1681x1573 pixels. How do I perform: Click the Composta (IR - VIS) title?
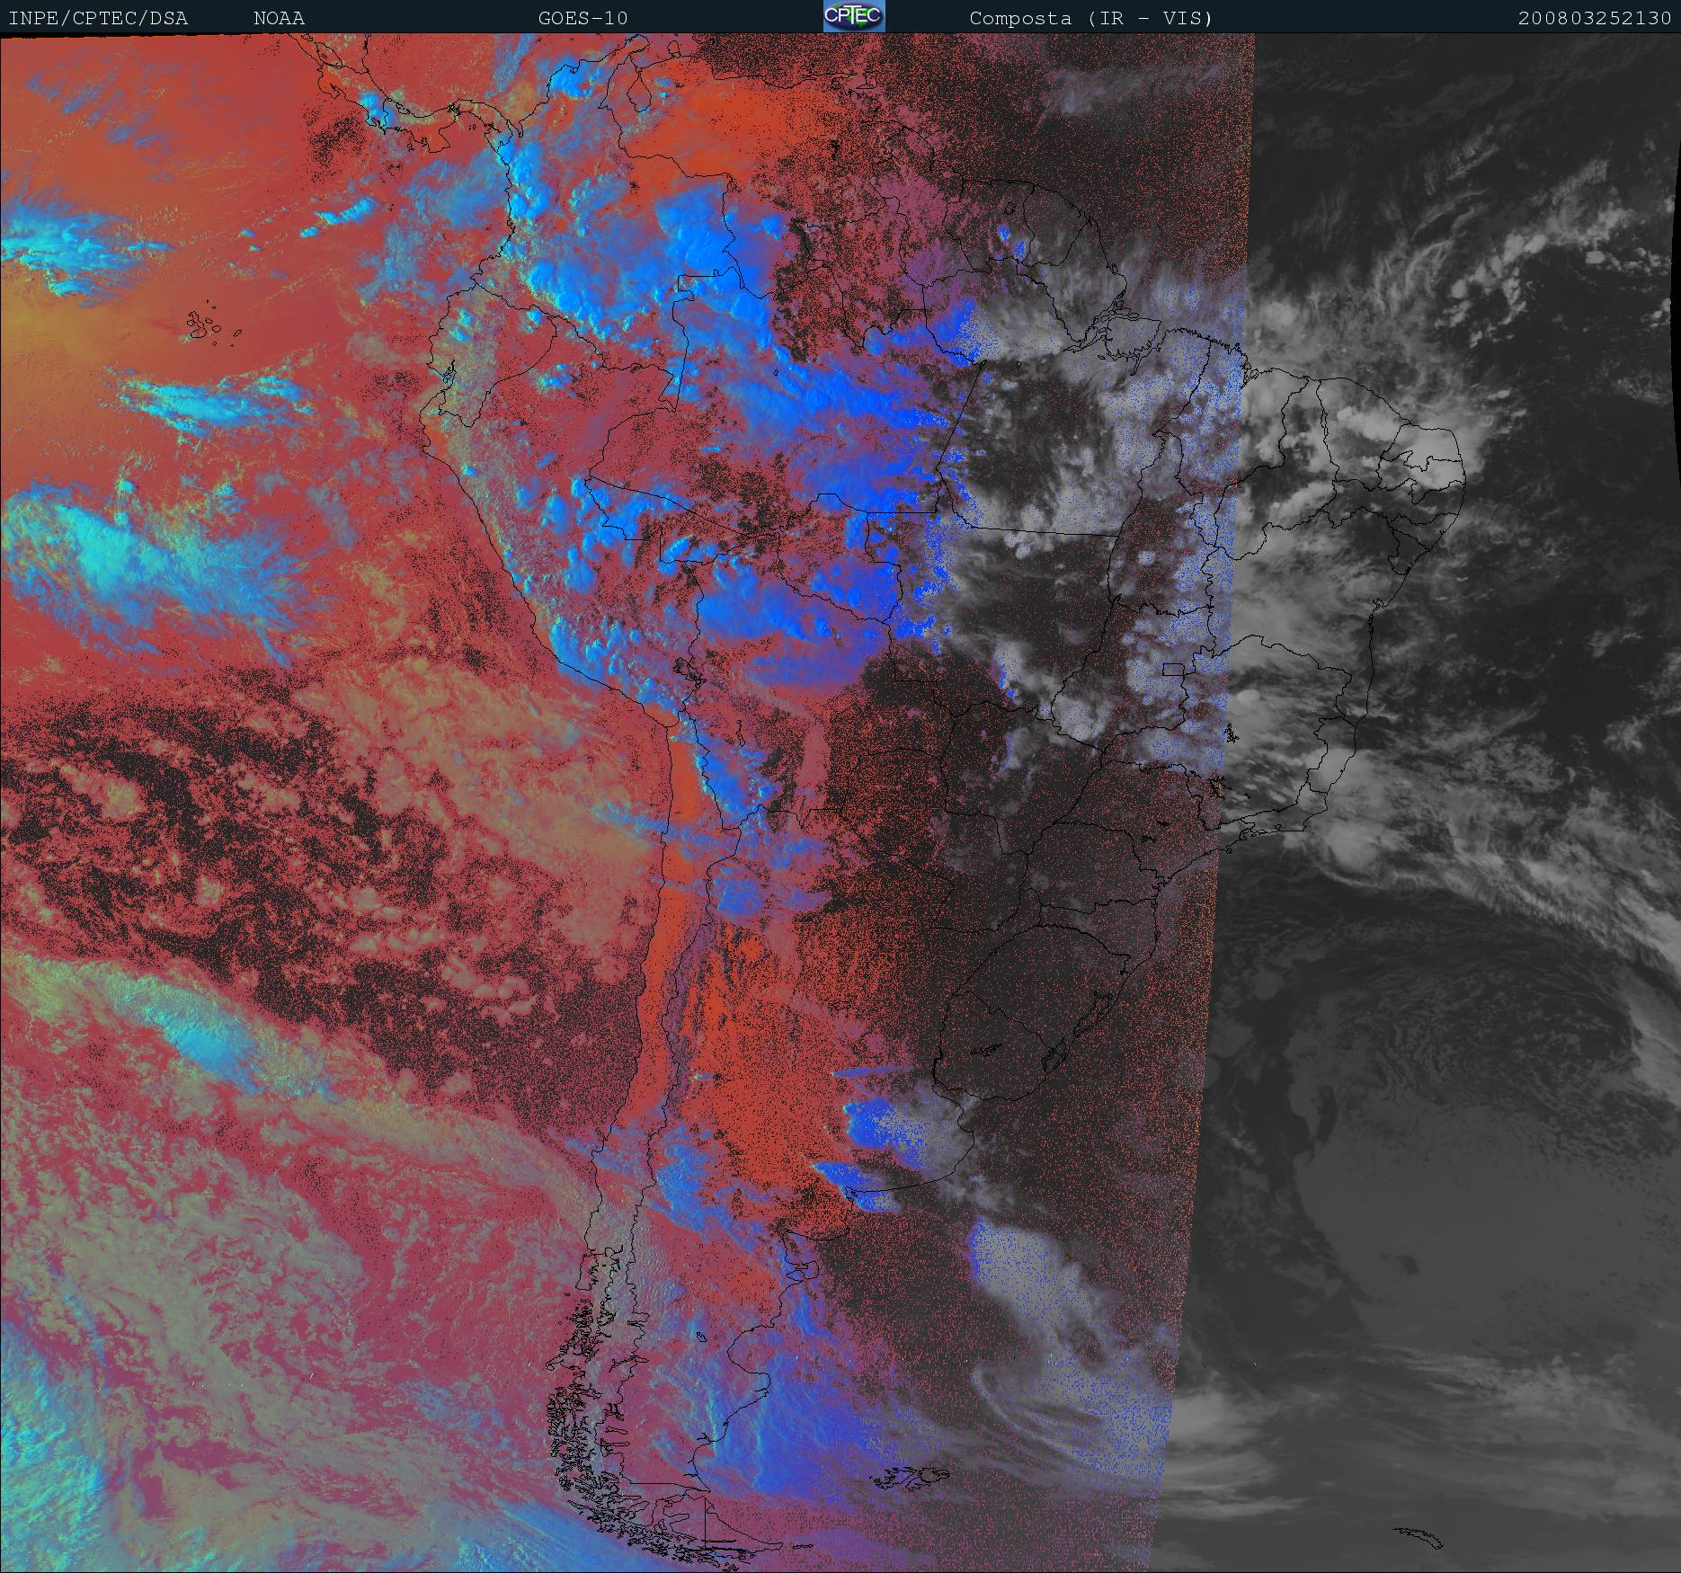(x=1091, y=18)
